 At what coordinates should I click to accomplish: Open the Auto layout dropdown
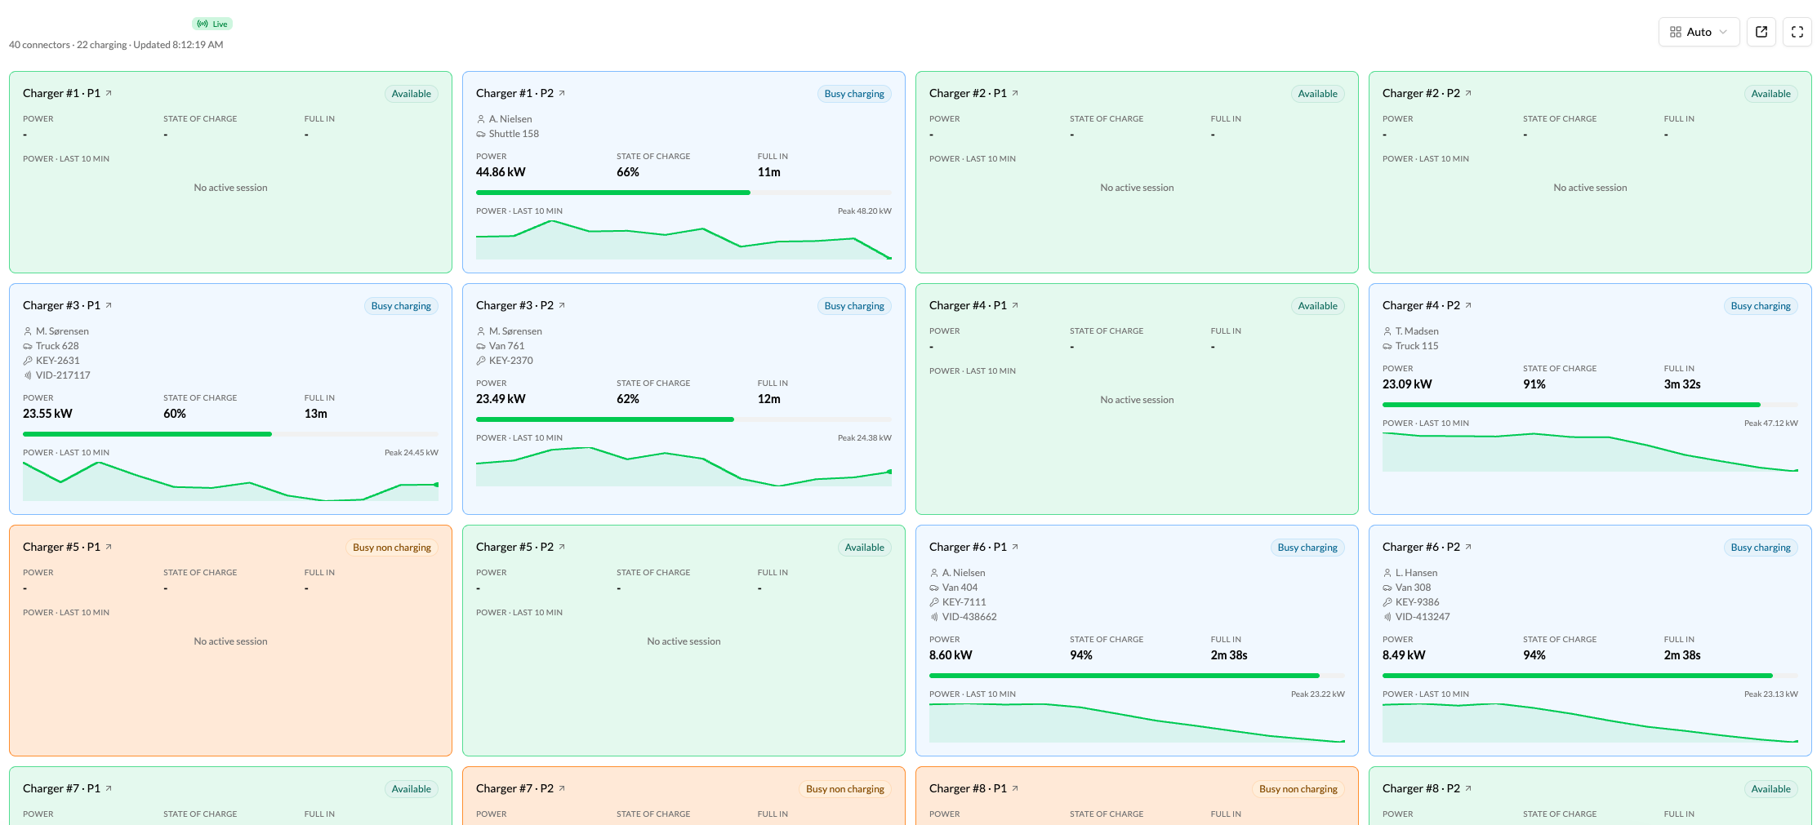1699,32
